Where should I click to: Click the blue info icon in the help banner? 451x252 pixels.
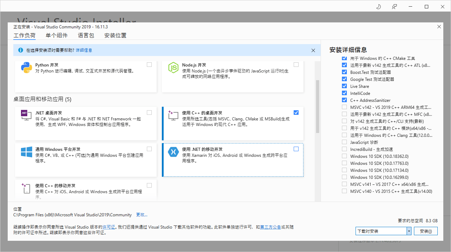coord(20,50)
